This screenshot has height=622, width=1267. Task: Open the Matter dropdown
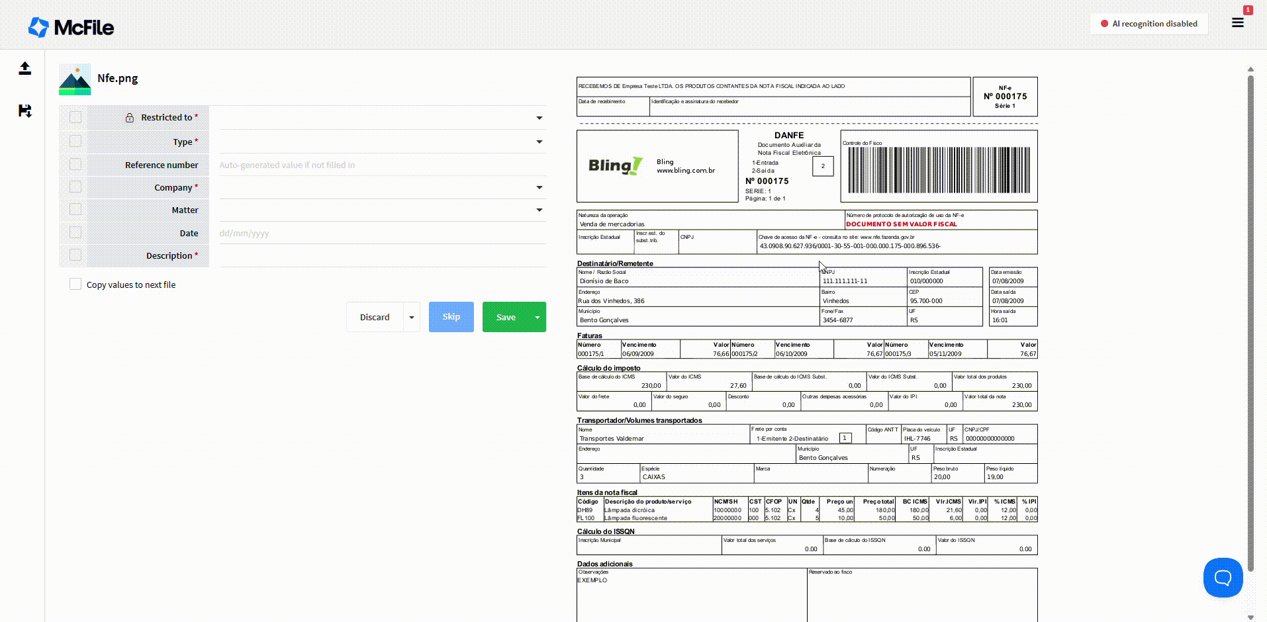[539, 210]
